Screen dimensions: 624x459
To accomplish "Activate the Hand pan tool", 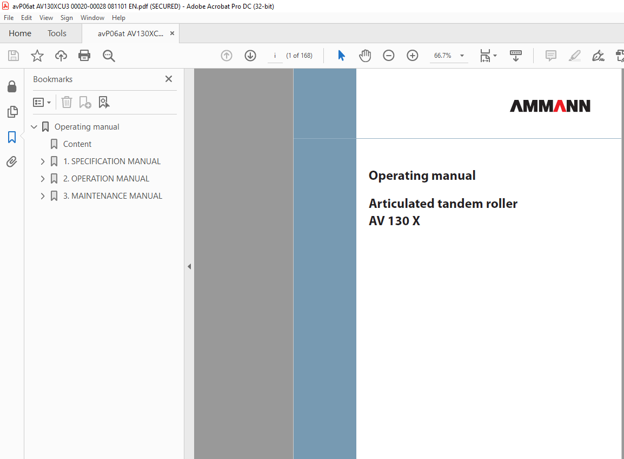I will coord(365,56).
